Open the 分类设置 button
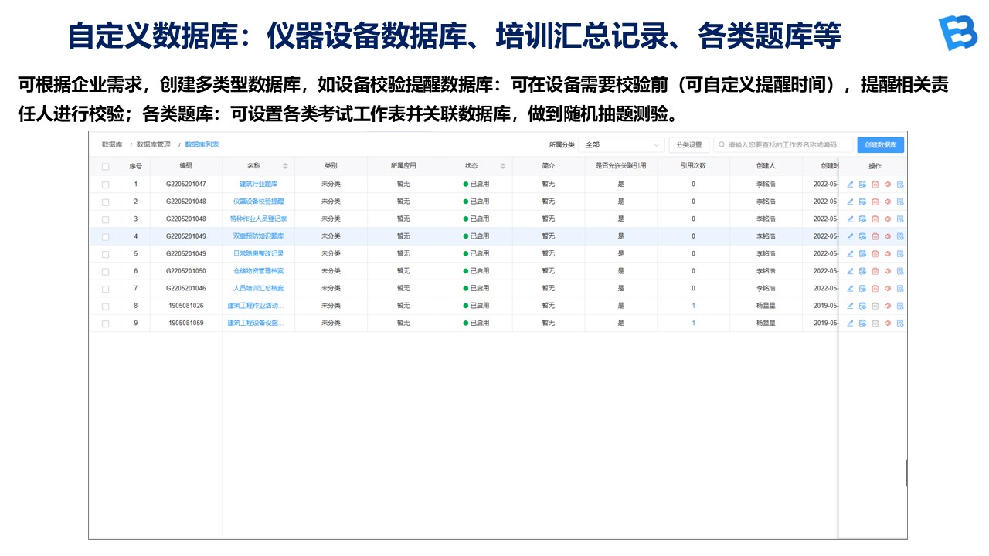Image resolution: width=989 pixels, height=556 pixels. (x=688, y=145)
